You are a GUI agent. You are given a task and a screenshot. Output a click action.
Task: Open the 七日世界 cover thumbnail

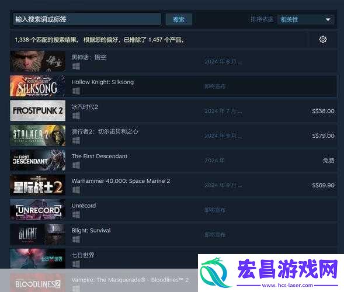point(38,259)
